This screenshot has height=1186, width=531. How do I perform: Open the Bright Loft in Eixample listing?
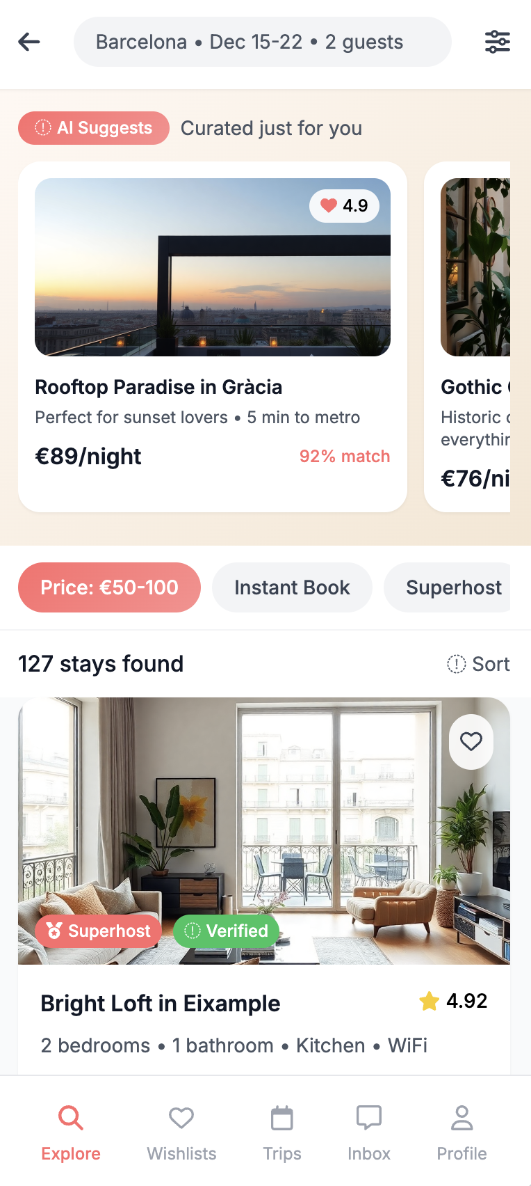161,1004
